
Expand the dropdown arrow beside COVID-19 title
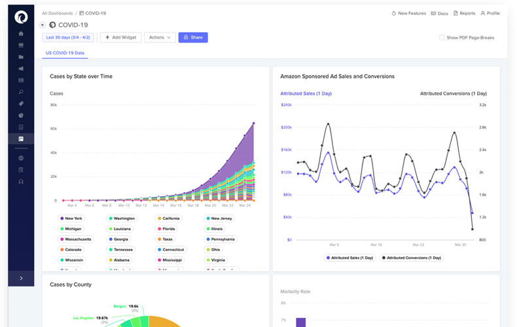(x=42, y=25)
